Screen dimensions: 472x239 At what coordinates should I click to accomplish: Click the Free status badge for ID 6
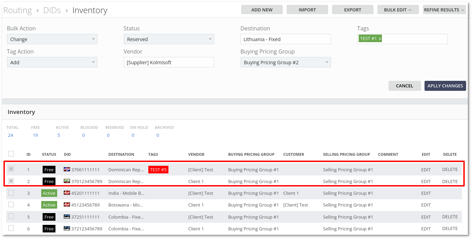point(49,229)
